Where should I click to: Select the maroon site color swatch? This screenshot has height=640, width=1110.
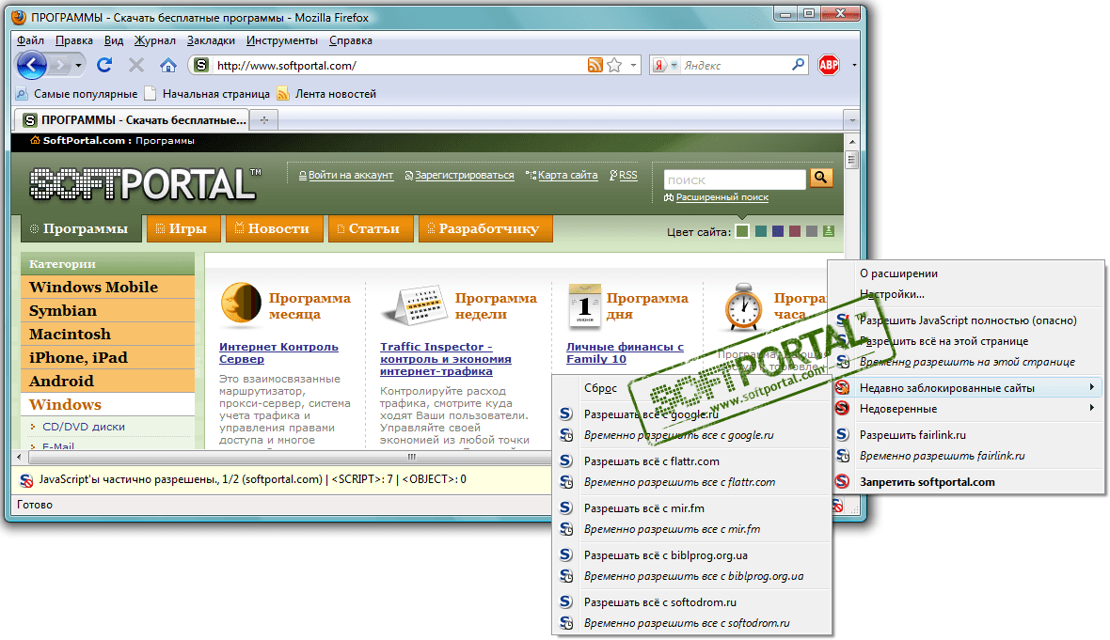point(795,231)
